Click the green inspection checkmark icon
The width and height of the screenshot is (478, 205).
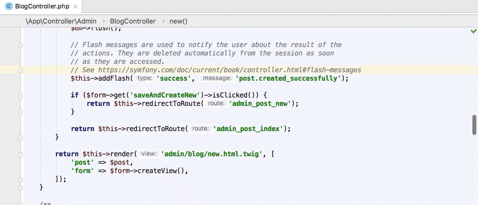pos(474,31)
